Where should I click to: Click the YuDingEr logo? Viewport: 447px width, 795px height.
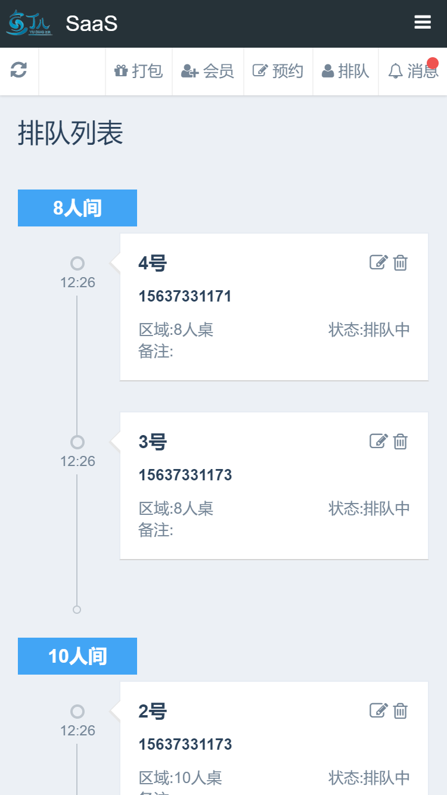pos(29,23)
